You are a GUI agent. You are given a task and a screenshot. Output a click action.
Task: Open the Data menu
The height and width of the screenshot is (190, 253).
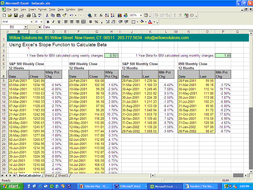pyautogui.click(x=60, y=9)
